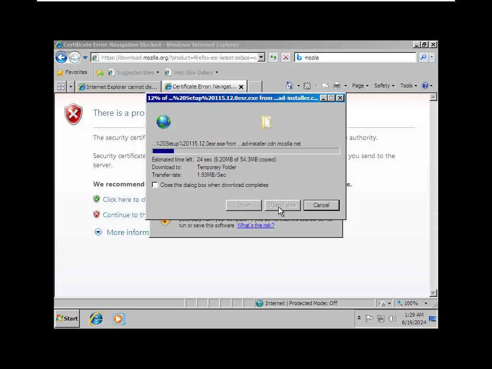
Task: Click the 100% zoom level button
Action: 408,303
